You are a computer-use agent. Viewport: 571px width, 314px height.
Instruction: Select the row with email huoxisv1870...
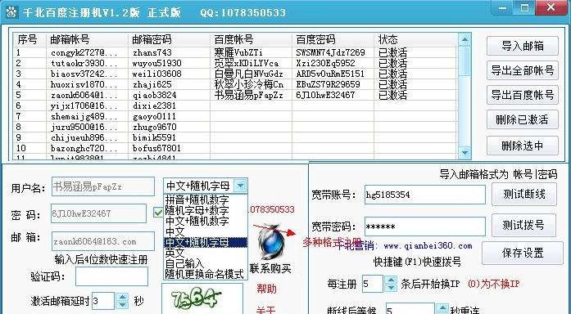235,84
